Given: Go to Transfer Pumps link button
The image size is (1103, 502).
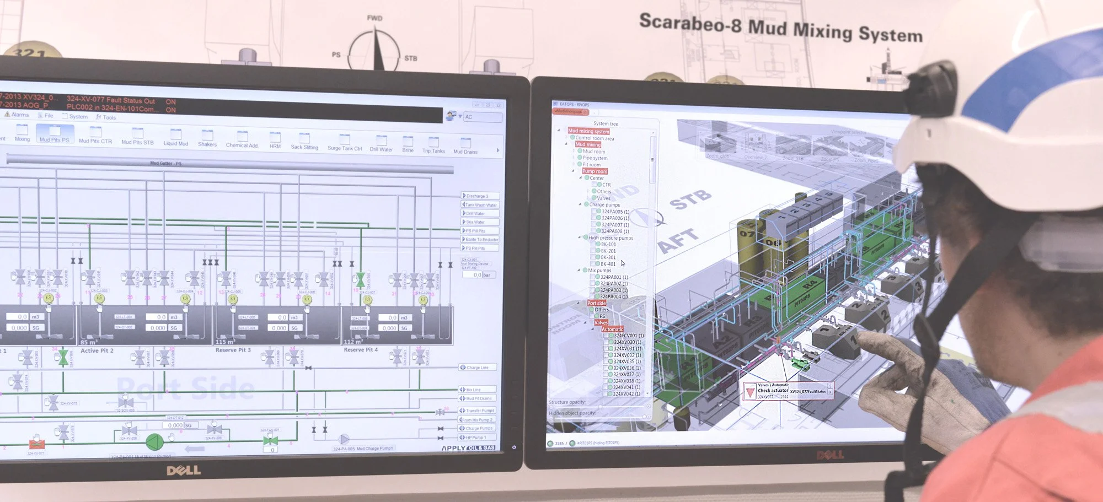Looking at the screenshot, I should click(x=477, y=411).
